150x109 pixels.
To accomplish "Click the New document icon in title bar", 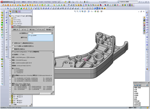I will [x=61, y=2].
